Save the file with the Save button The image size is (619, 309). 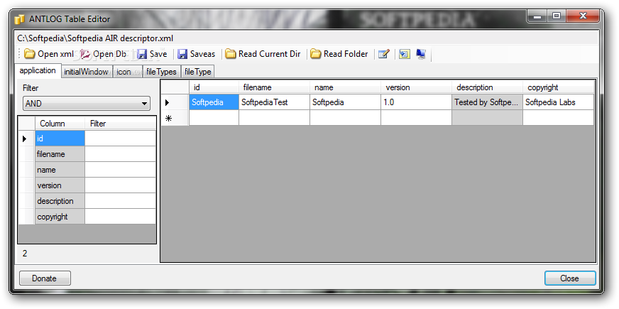tap(152, 54)
